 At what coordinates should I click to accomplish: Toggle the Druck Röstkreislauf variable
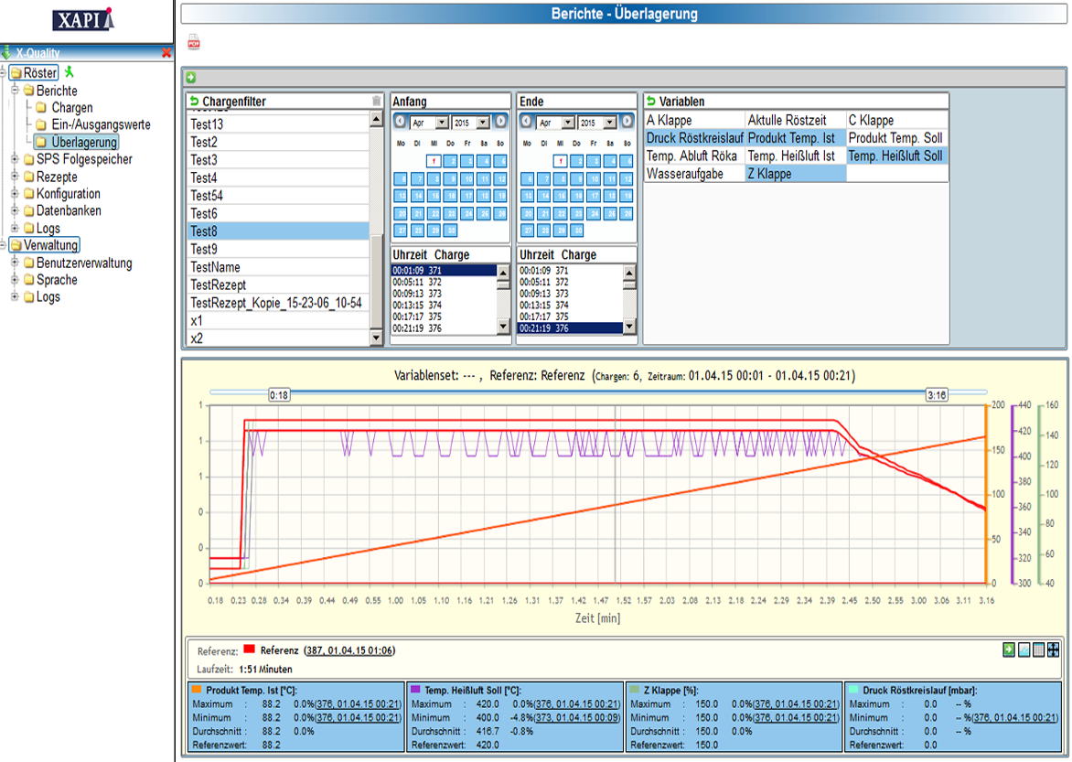[694, 138]
